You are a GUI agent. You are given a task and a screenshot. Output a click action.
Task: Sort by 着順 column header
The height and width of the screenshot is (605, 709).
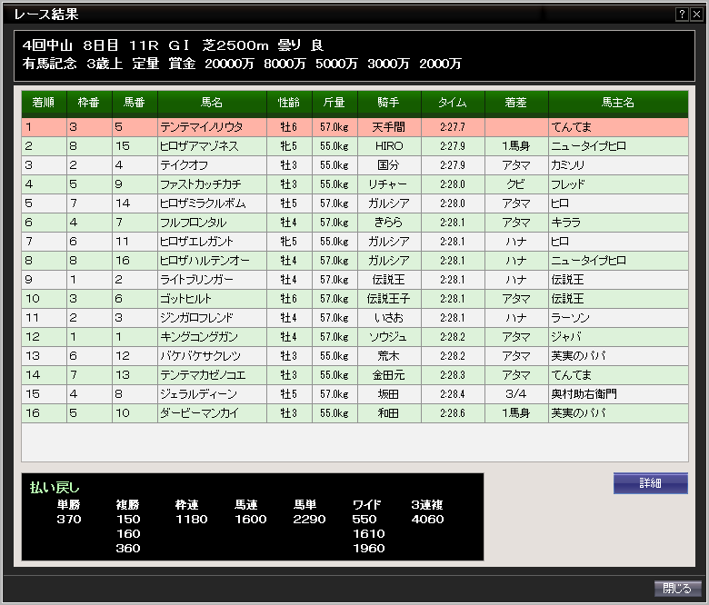[44, 104]
